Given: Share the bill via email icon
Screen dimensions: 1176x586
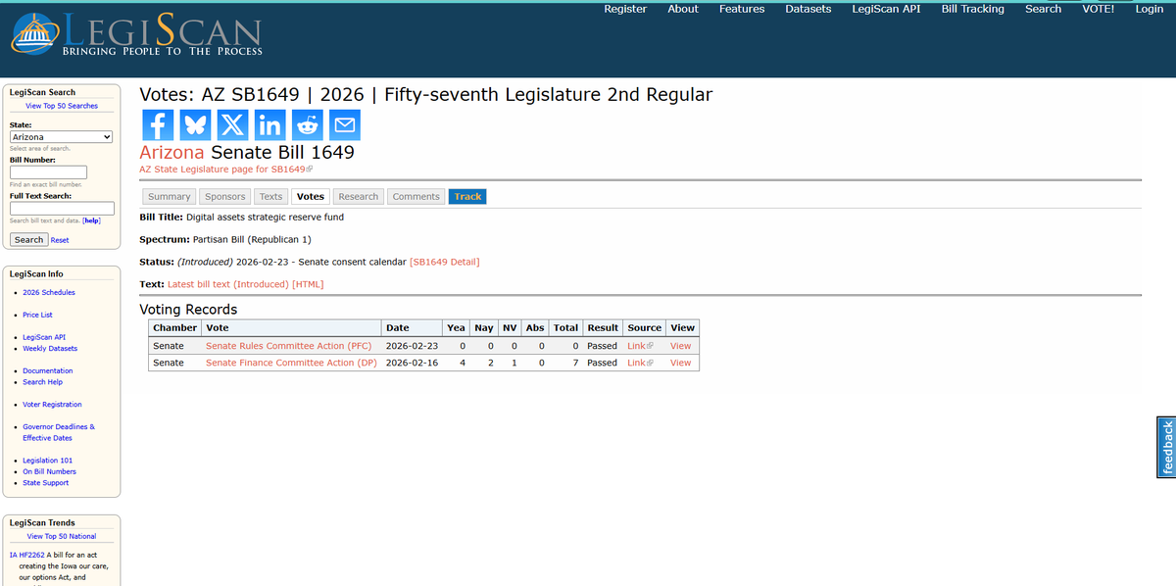Looking at the screenshot, I should 344,124.
